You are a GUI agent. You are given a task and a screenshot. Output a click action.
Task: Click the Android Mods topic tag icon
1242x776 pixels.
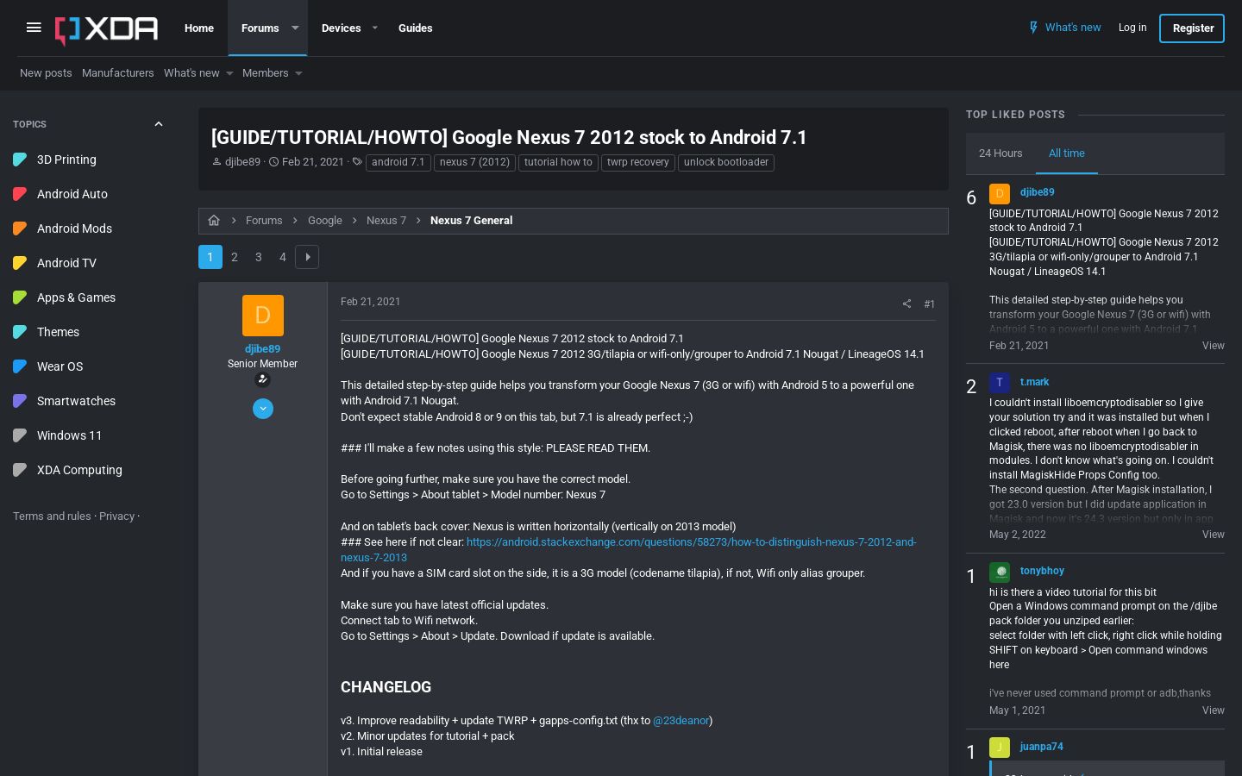coord(21,228)
